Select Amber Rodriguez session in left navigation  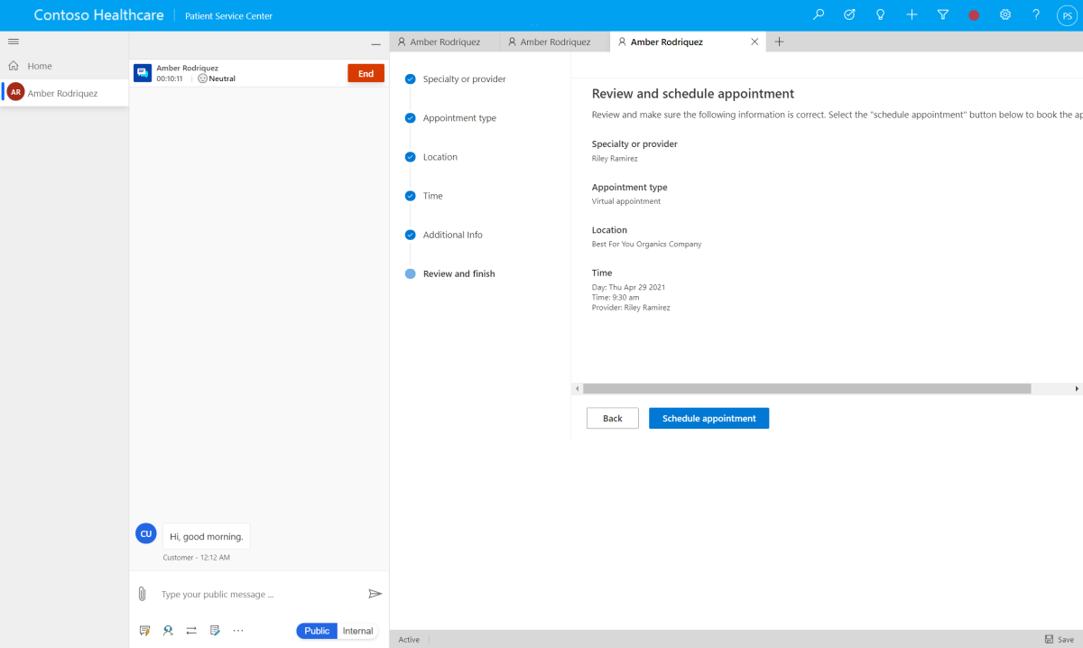64,93
